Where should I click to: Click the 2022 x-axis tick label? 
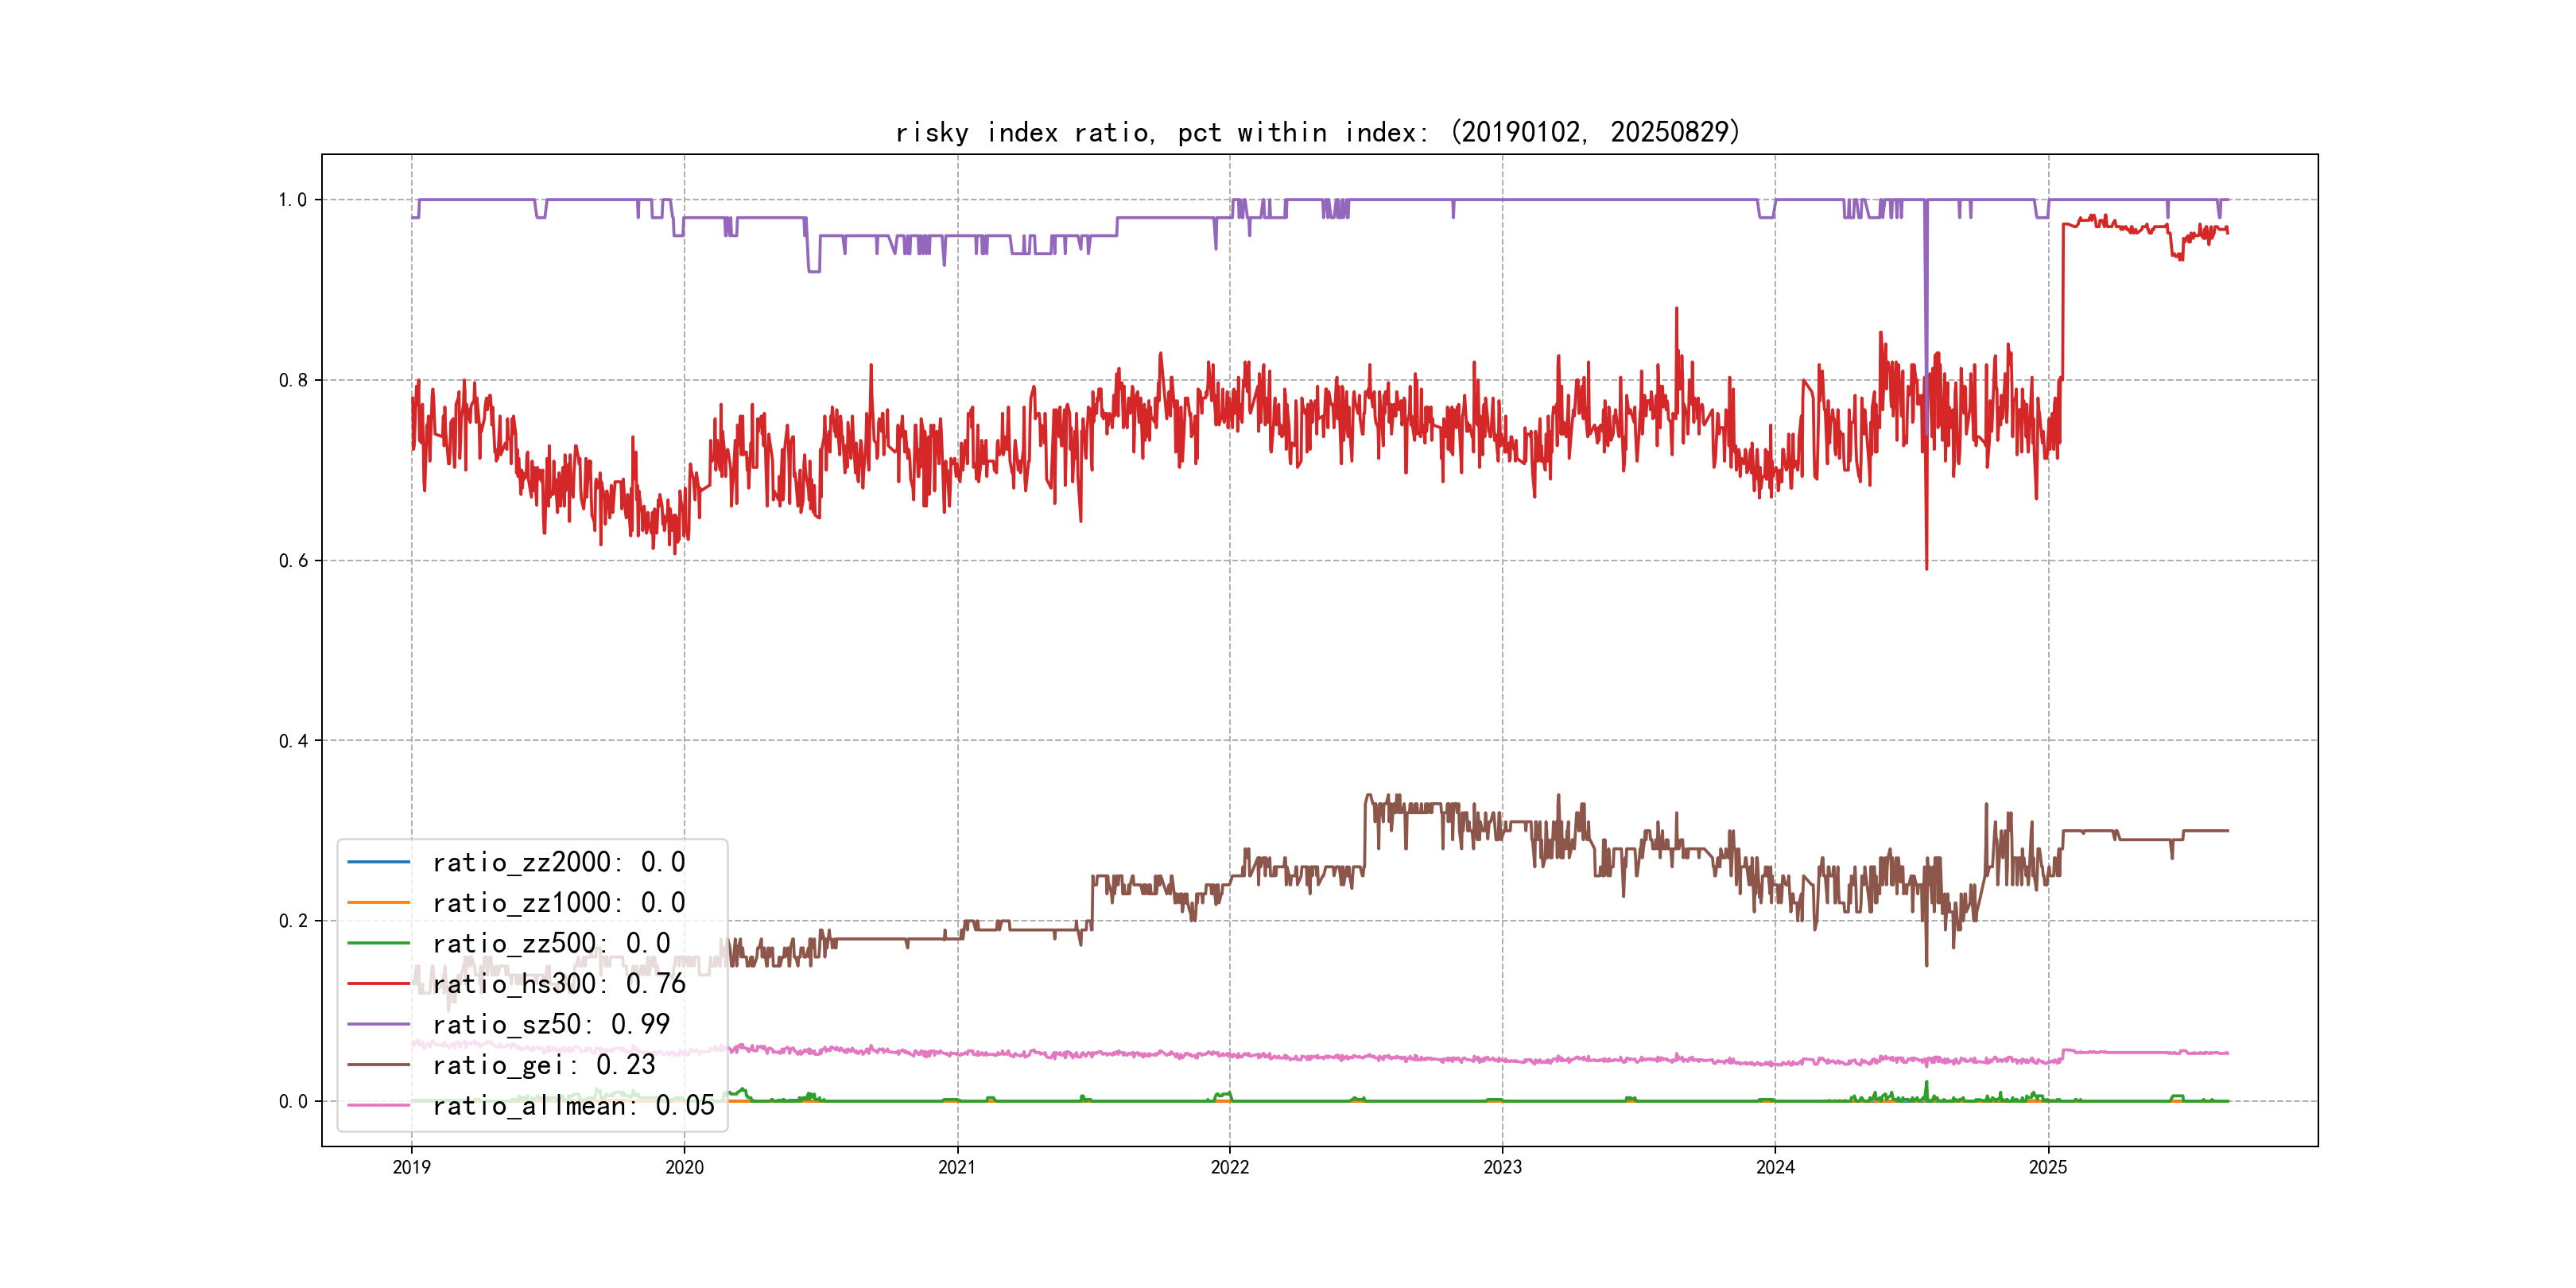(1229, 1167)
